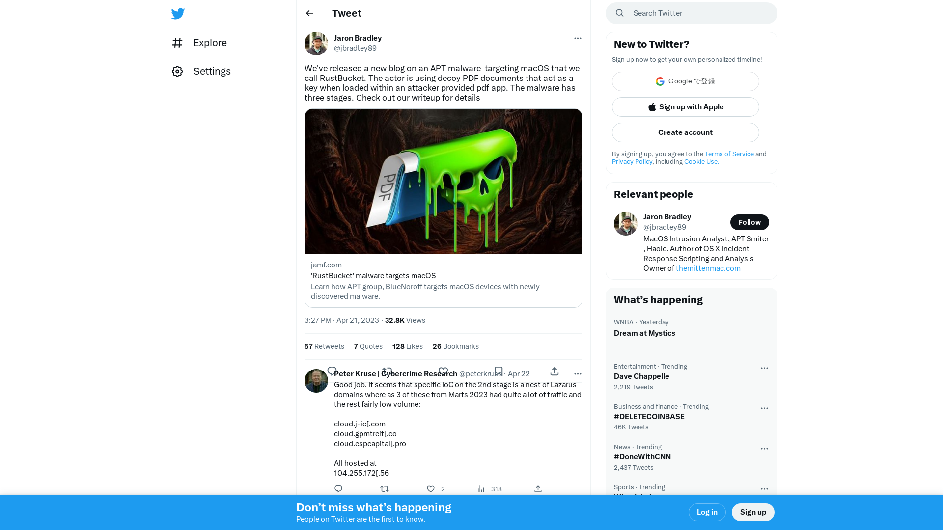Click Sign up button
This screenshot has height=530, width=943.
pyautogui.click(x=753, y=512)
